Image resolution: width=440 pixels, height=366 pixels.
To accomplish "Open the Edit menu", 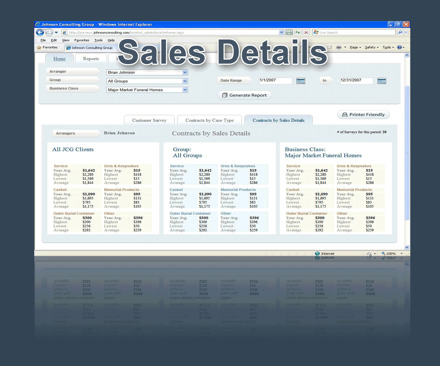I will [x=54, y=40].
